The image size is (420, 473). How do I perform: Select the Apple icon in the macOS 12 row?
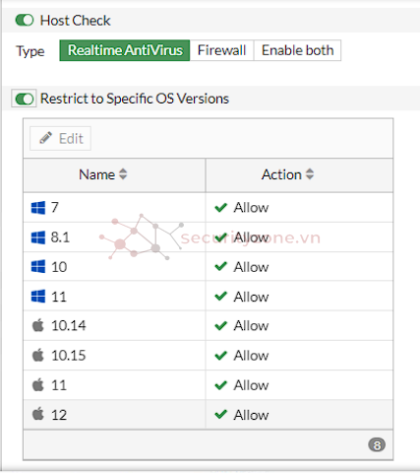(38, 414)
